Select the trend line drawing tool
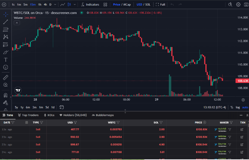This screenshot has height=160, width=249. [6, 22]
